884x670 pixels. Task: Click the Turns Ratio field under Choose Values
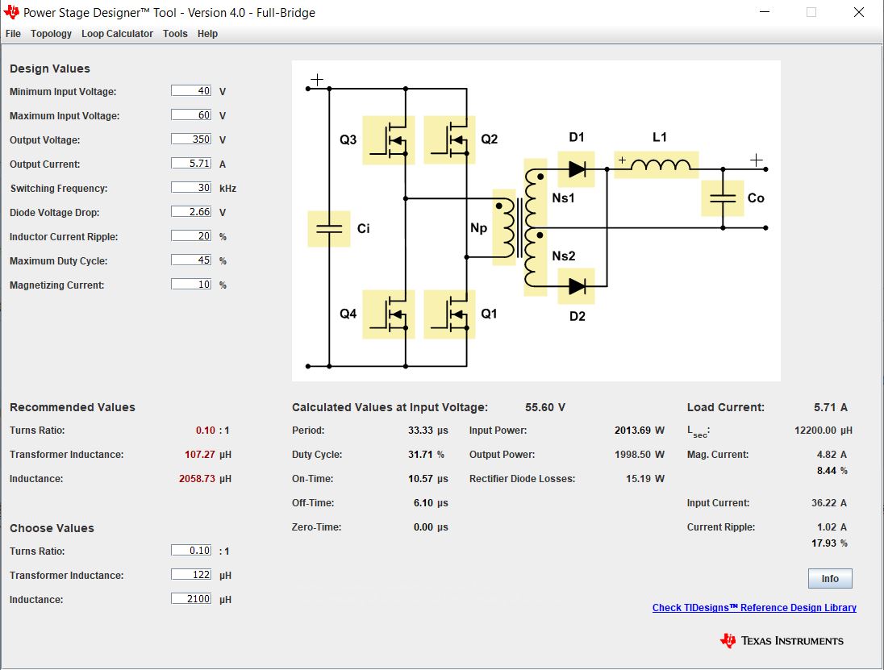tap(191, 550)
